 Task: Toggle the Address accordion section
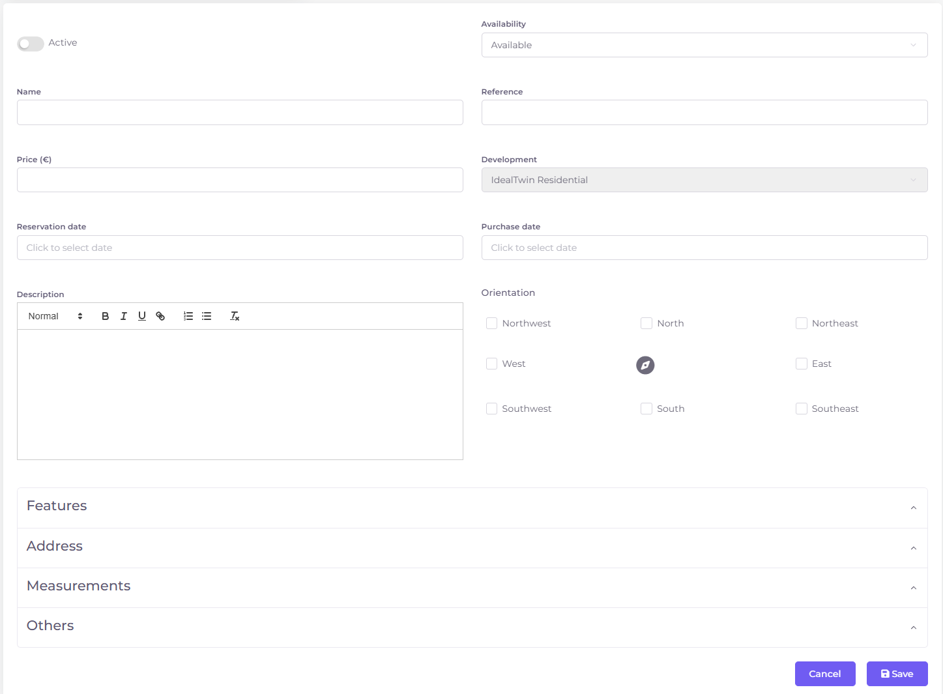472,547
